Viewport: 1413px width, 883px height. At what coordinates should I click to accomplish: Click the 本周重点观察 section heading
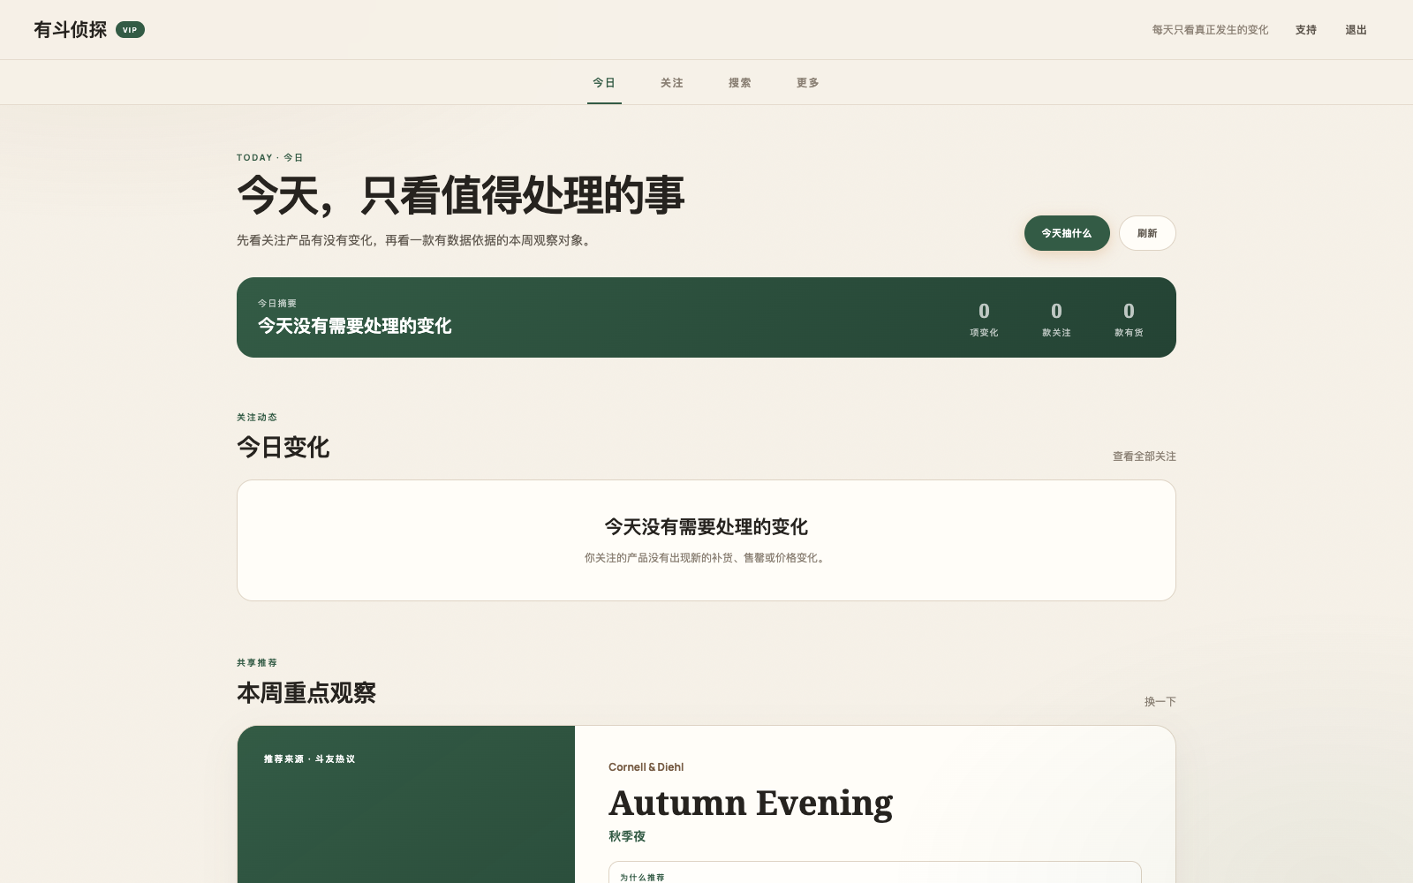coord(306,693)
